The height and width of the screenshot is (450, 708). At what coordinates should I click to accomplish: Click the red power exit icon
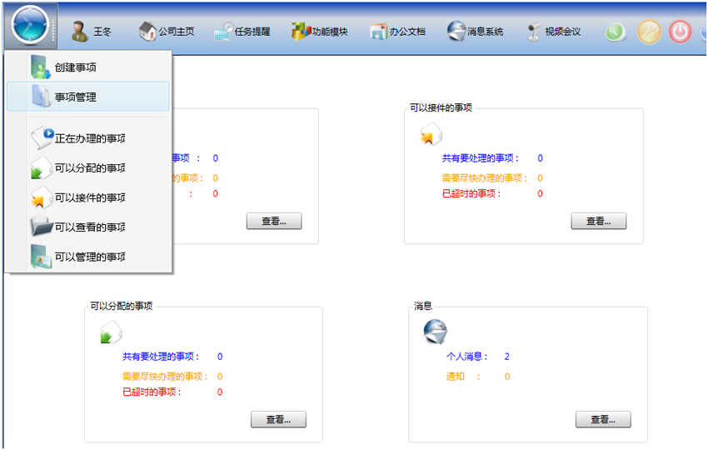680,32
